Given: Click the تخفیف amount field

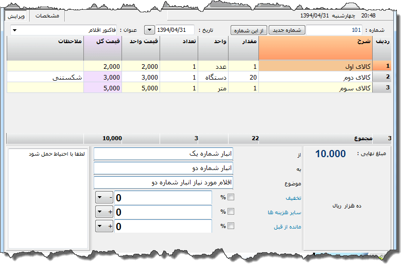Looking at the screenshot, I should tap(163, 198).
